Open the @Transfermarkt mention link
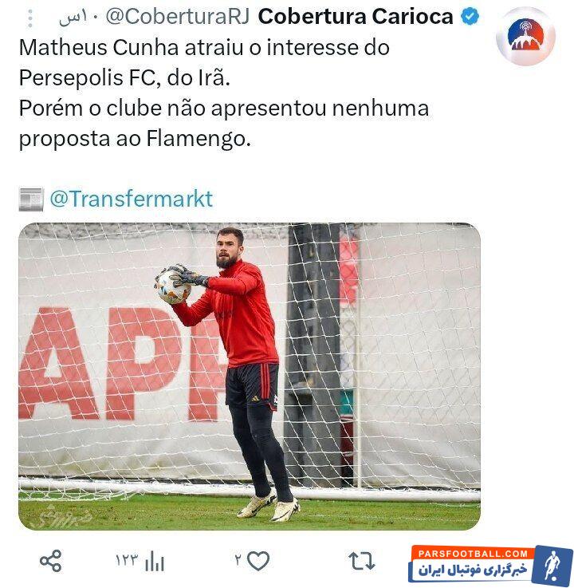The height and width of the screenshot is (588, 574). click(x=131, y=199)
